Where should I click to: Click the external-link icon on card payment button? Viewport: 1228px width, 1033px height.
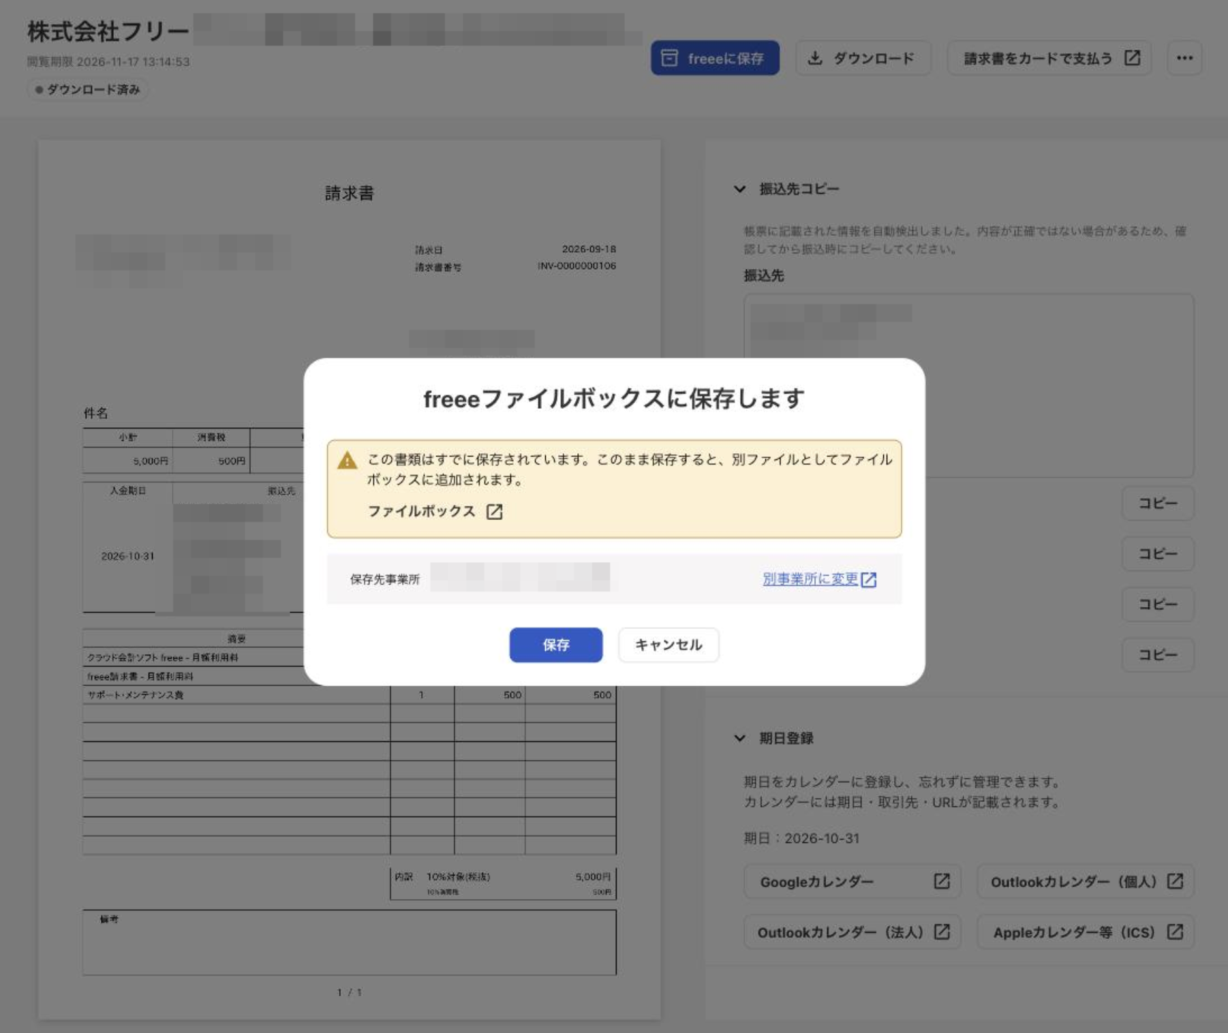click(1132, 58)
